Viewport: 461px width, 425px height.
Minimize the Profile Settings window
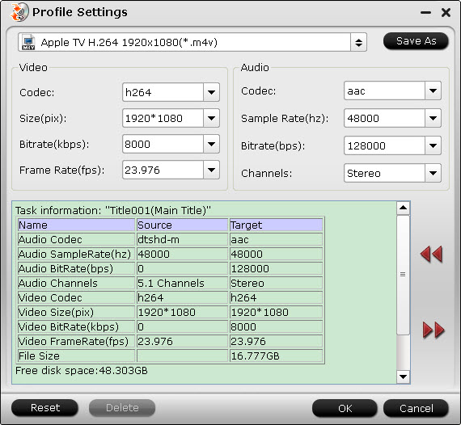pyautogui.click(x=425, y=12)
